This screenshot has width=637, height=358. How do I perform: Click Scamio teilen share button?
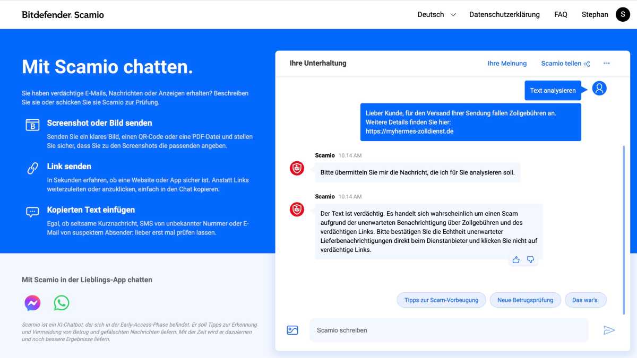point(565,63)
